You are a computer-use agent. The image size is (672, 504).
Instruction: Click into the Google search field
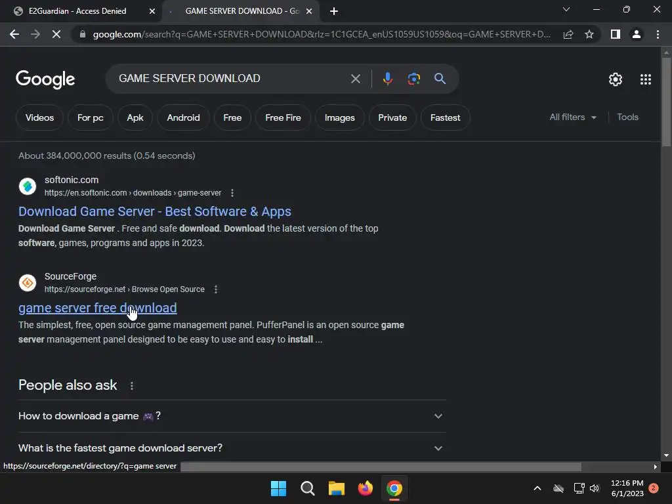point(232,79)
